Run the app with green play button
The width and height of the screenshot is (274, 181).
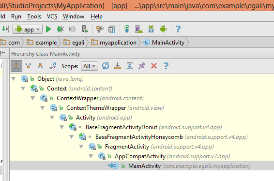48,29
